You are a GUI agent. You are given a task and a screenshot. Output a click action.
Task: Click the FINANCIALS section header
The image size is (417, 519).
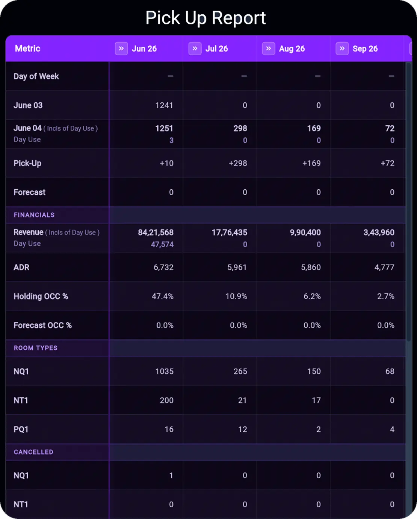[34, 215]
